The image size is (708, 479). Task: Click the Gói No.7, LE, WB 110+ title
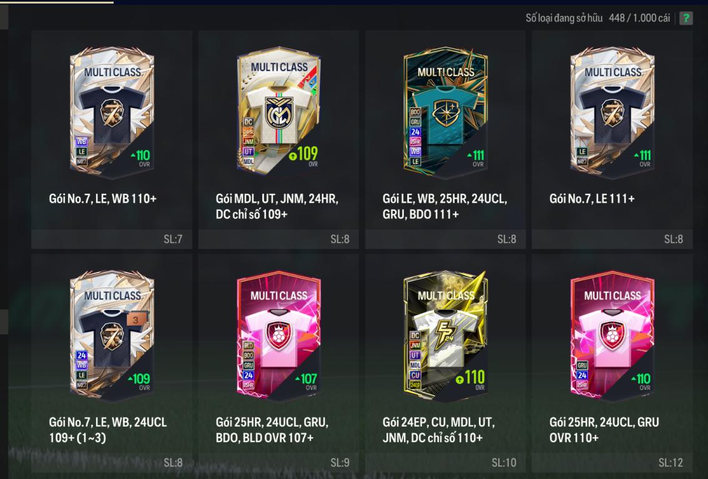103,198
